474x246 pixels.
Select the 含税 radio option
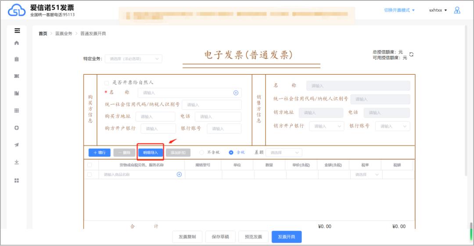[x=231, y=152]
